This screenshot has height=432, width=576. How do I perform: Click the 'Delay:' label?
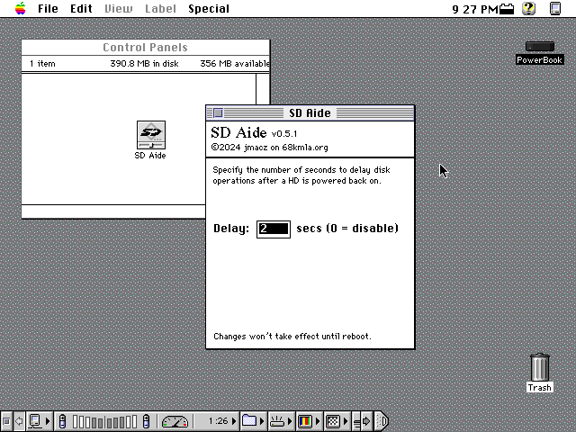(231, 229)
